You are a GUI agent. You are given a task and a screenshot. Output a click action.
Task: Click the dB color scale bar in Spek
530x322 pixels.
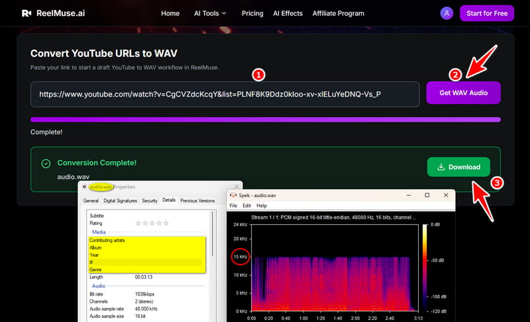coord(425,268)
